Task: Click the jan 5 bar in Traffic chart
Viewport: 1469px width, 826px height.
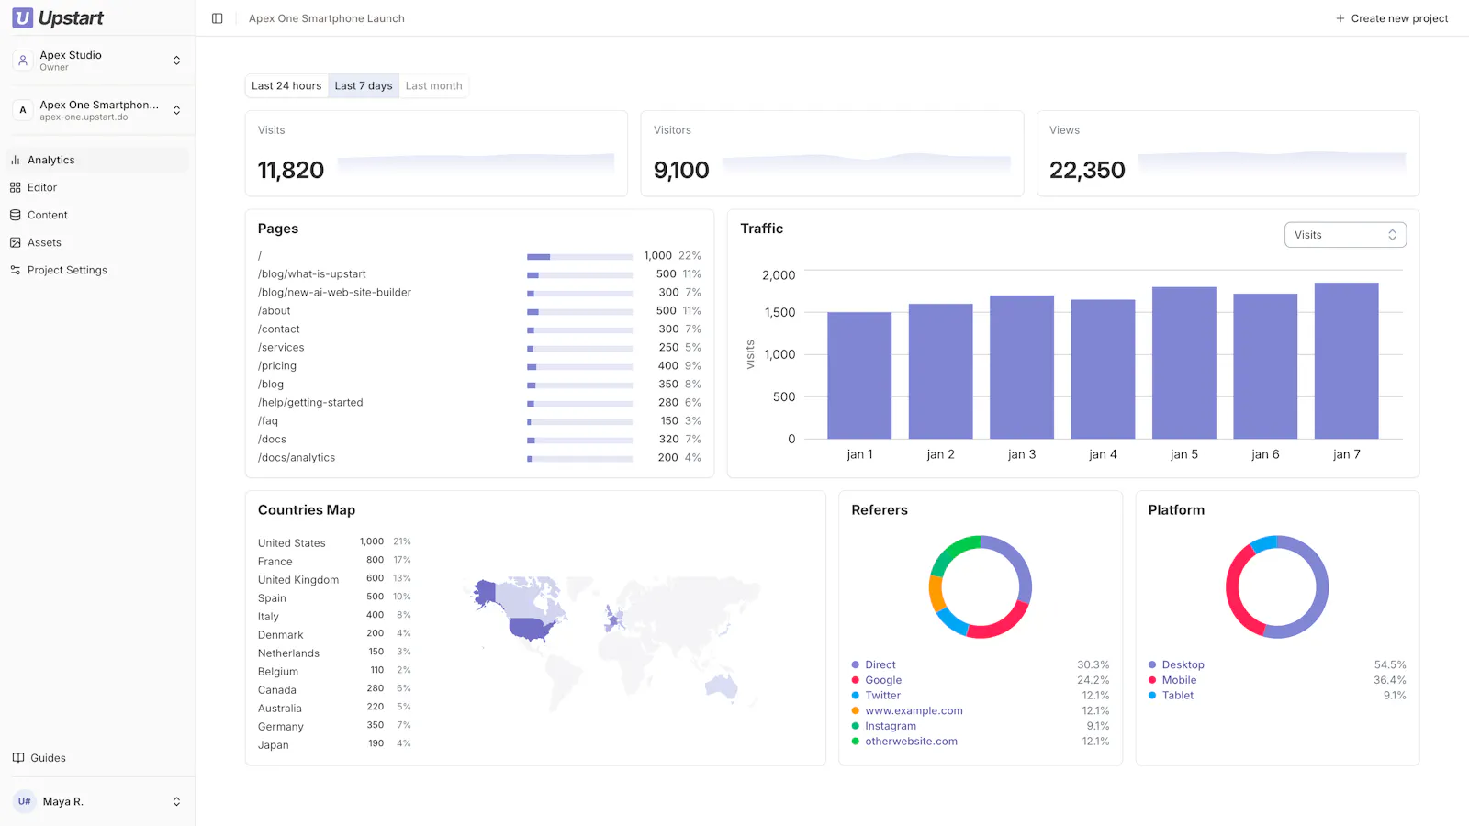Action: 1184,363
